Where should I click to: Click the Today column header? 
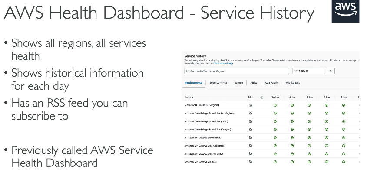click(x=275, y=98)
